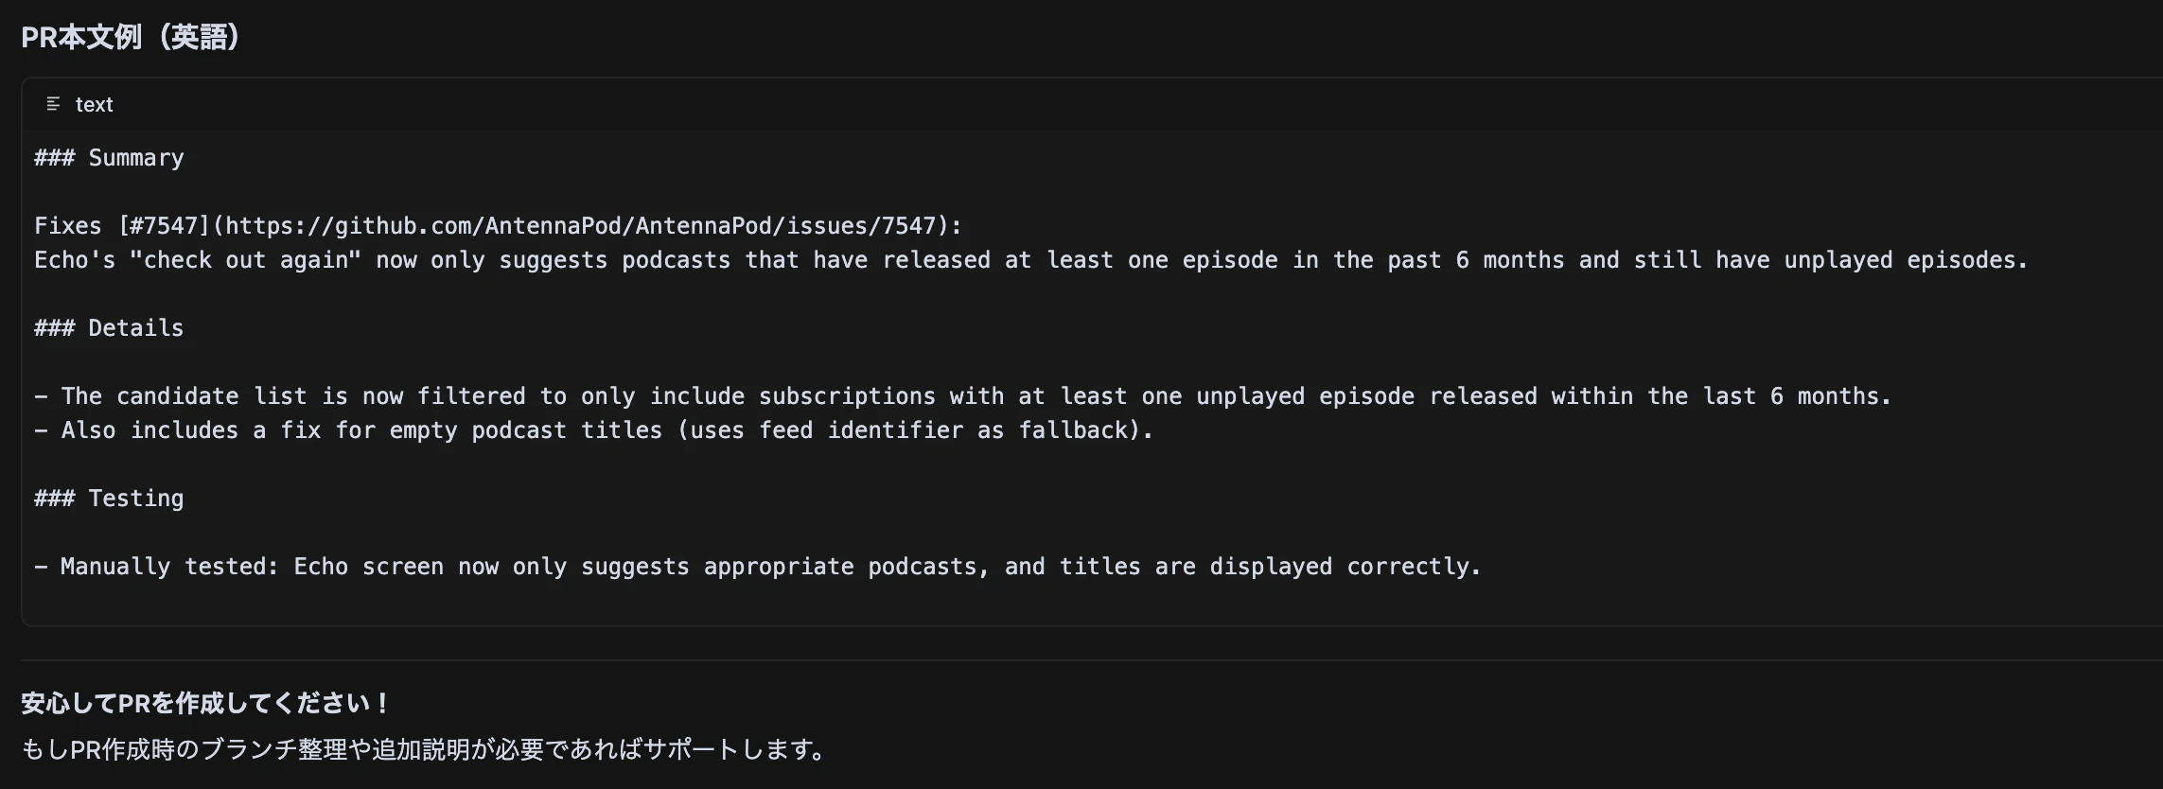Screen dimensions: 2163x789
Task: Click the "Manually tested" bullet line
Action: [x=758, y=567]
